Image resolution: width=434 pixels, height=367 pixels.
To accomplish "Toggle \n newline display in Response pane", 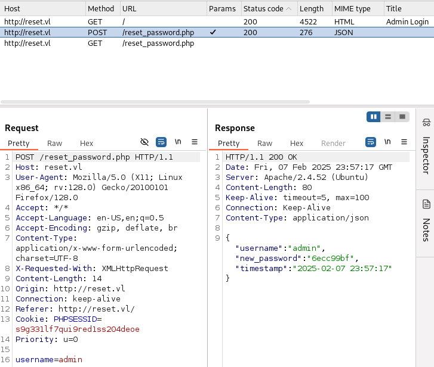I will coord(387,142).
